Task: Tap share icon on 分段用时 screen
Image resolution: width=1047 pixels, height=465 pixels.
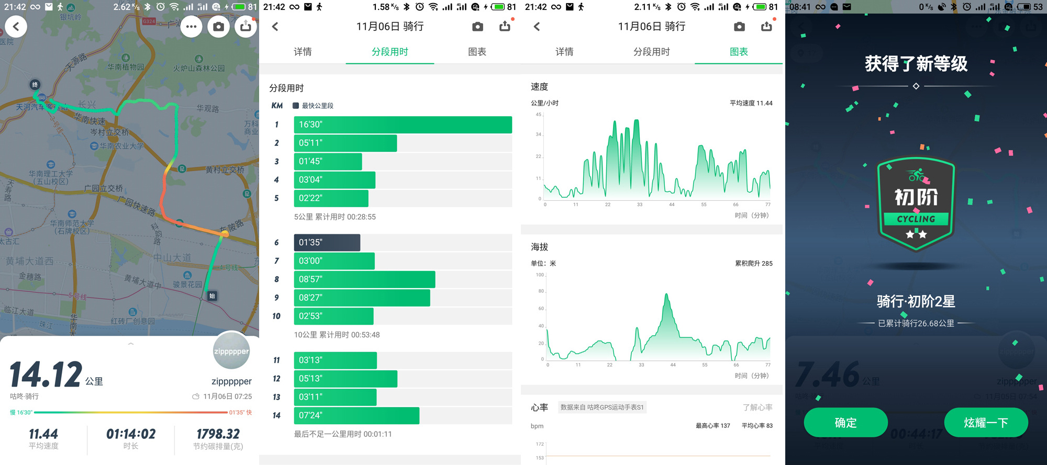Action: 505,26
